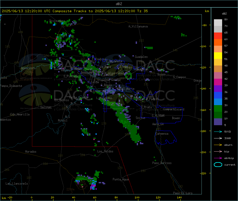Click the J_Prats map label
This screenshot has width=238, height=201.
(147, 107)
